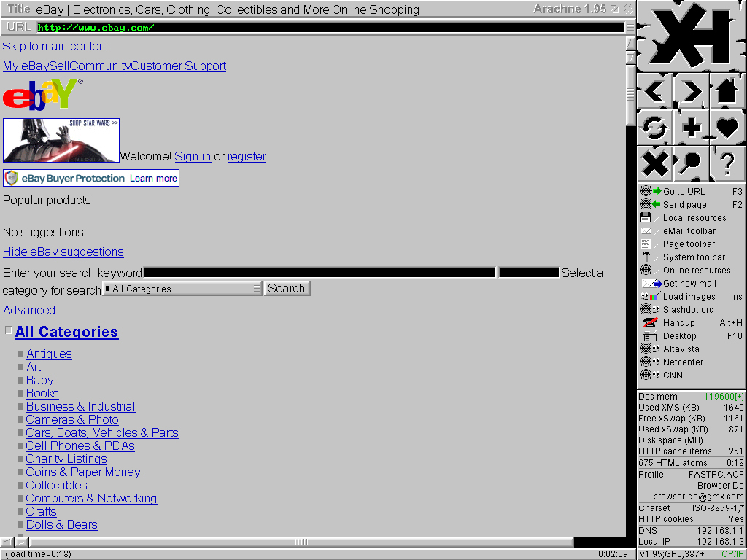The height and width of the screenshot is (560, 747).
Task: Open the All Categories dropdown
Action: tap(182, 289)
